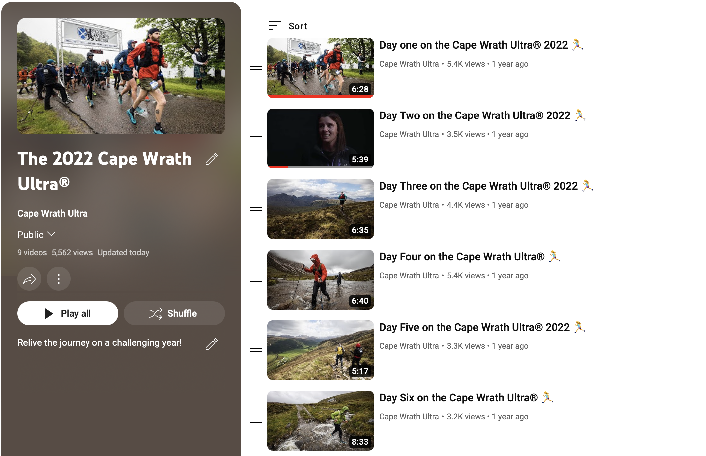Expand the Public visibility dropdown
This screenshot has width=706, height=456.
pyautogui.click(x=36, y=235)
